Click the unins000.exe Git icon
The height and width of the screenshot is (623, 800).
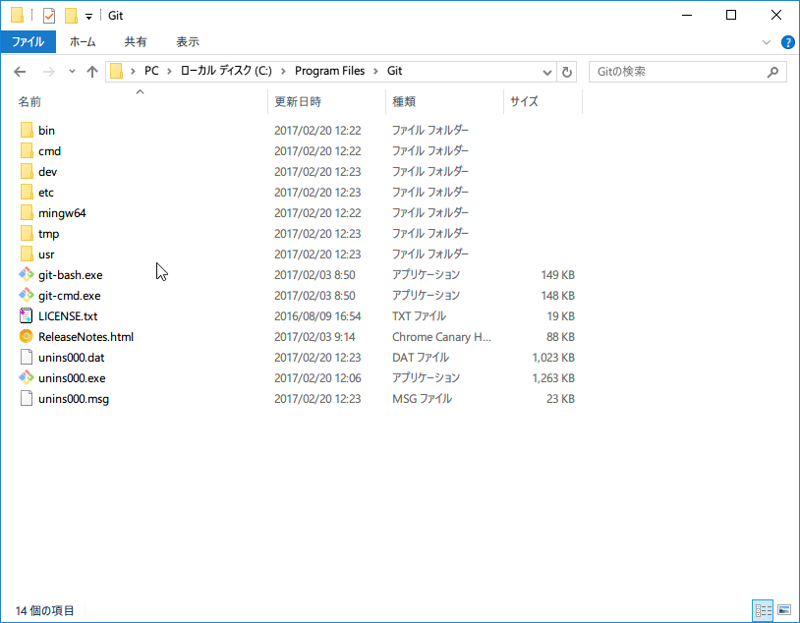coord(26,378)
